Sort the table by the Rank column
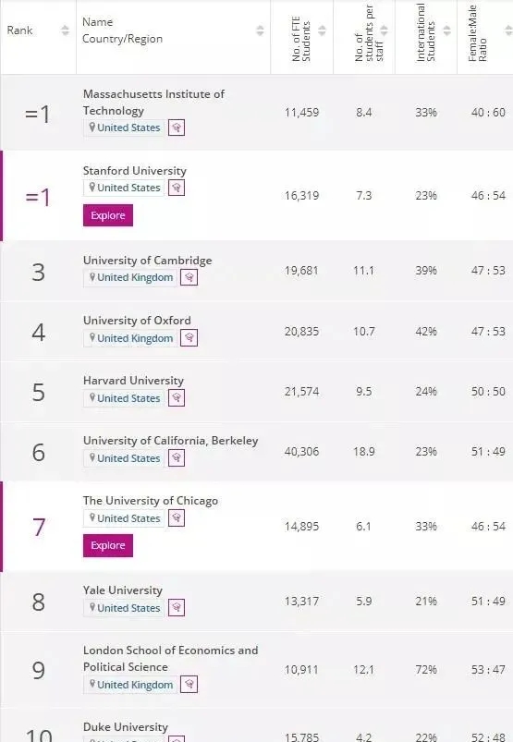The image size is (513, 742). coord(65,30)
